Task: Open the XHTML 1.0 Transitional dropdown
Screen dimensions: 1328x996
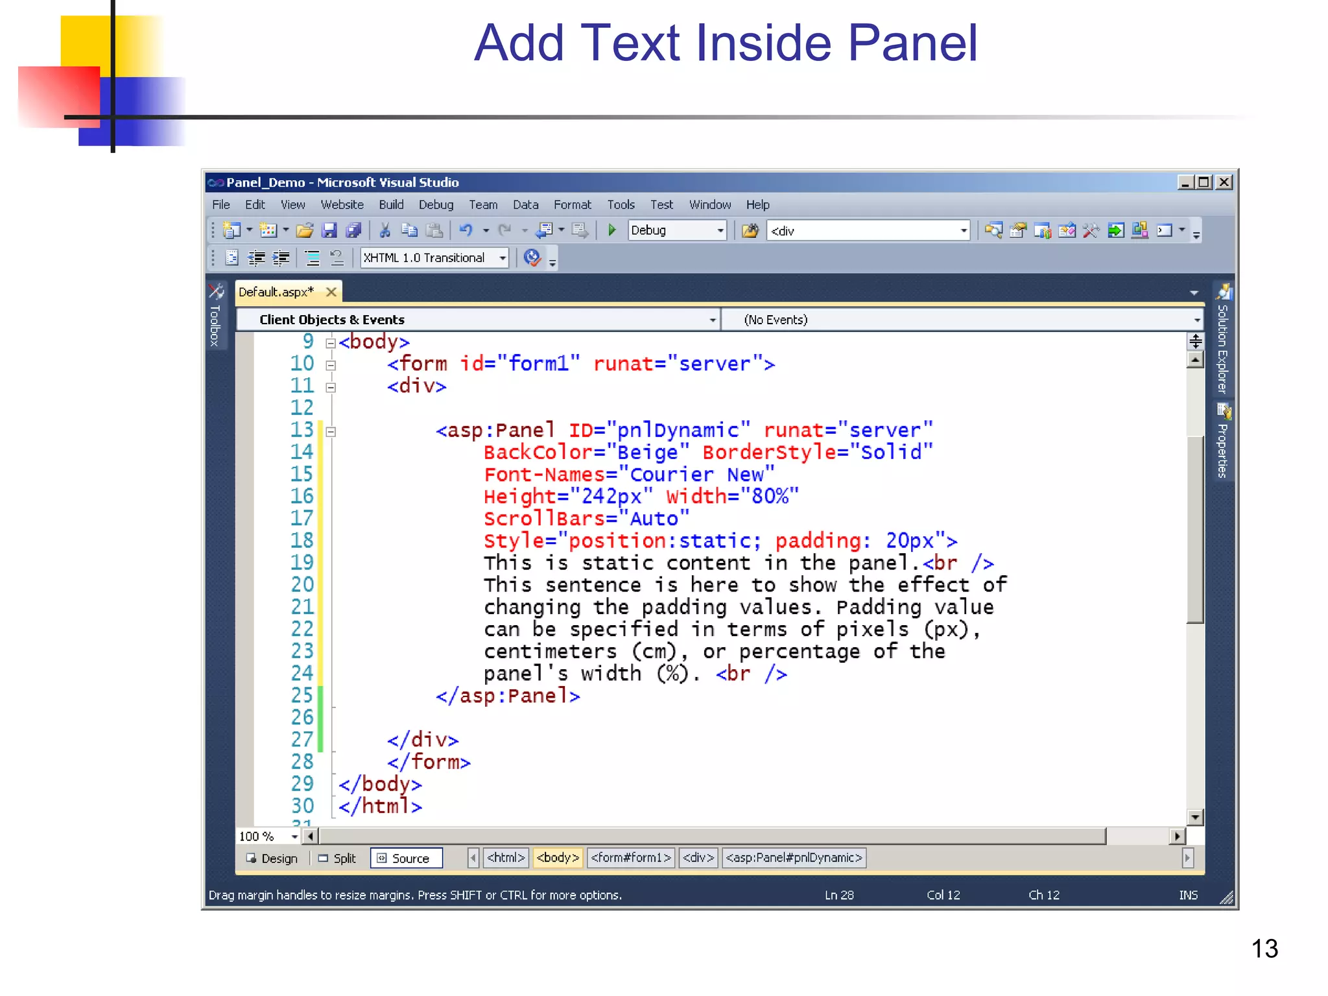Action: click(503, 258)
